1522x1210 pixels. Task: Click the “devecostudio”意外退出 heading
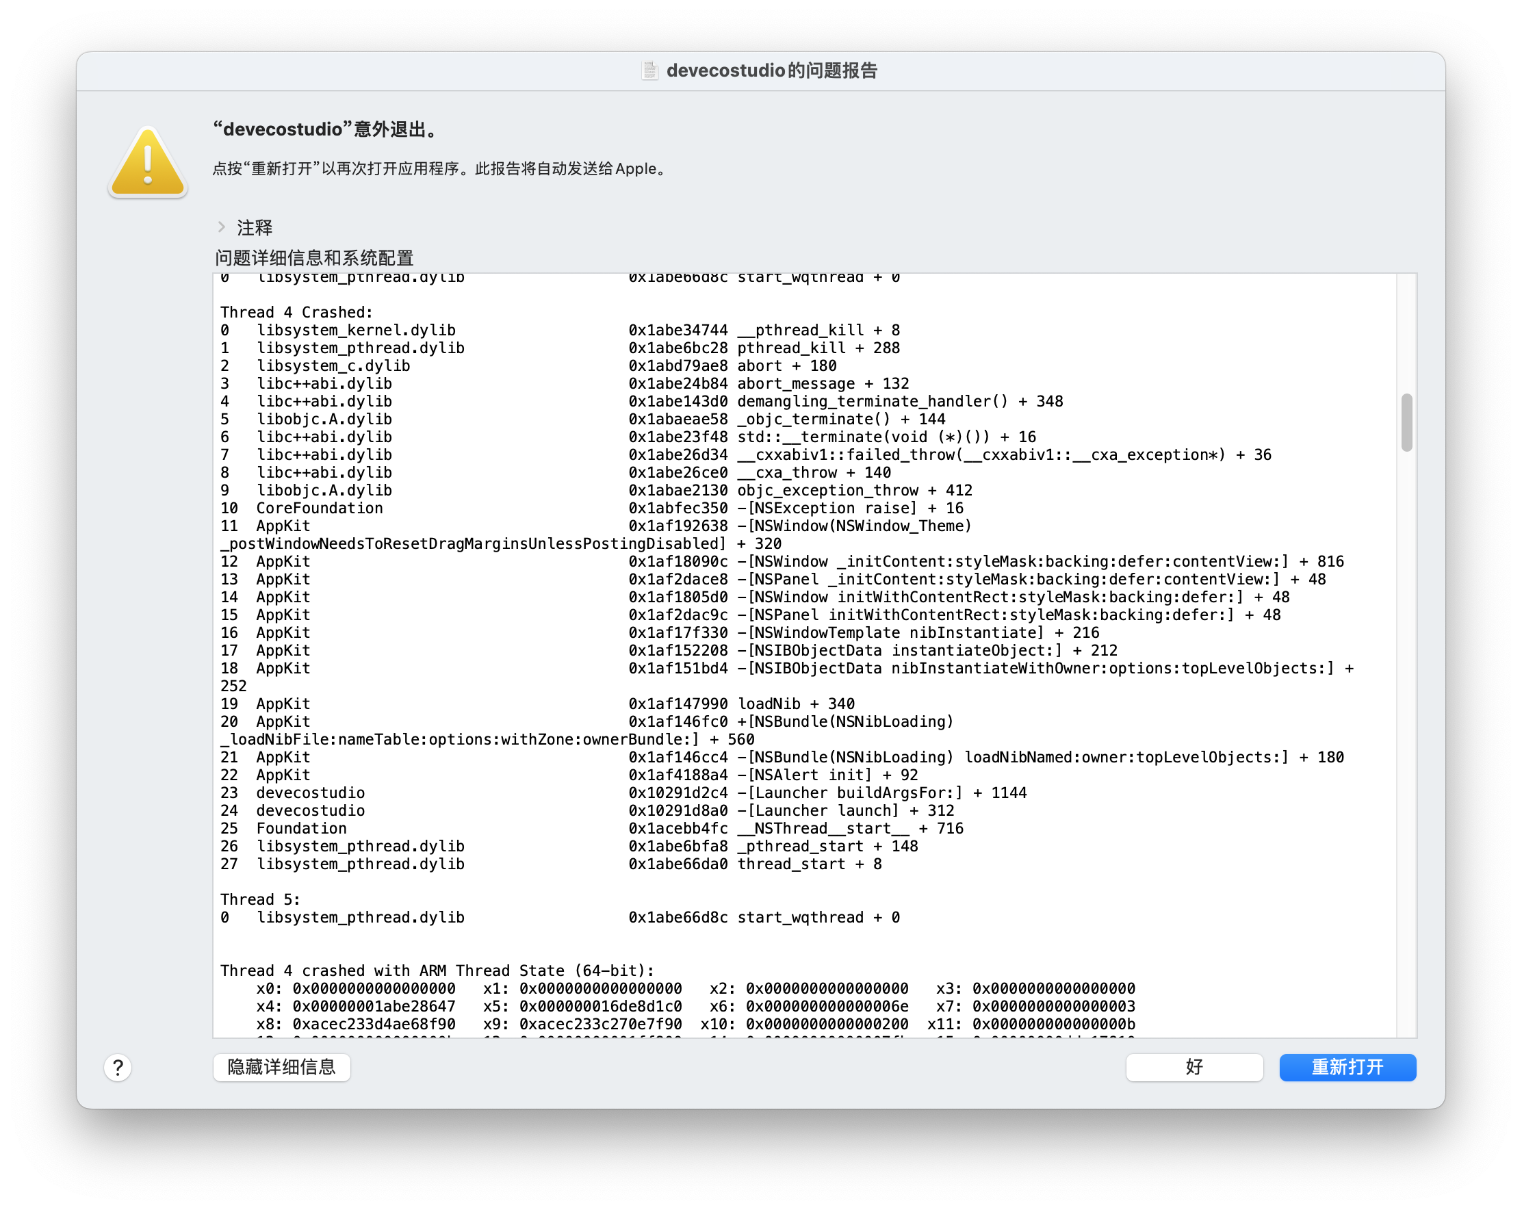click(x=326, y=129)
